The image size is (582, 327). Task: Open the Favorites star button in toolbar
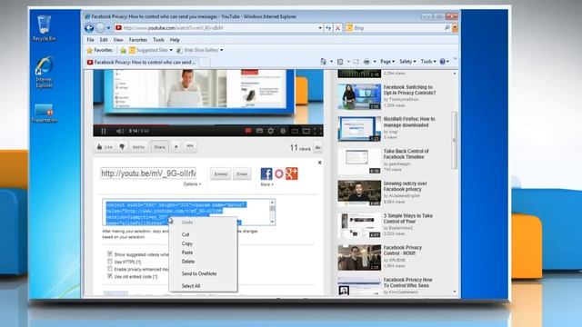click(99, 50)
